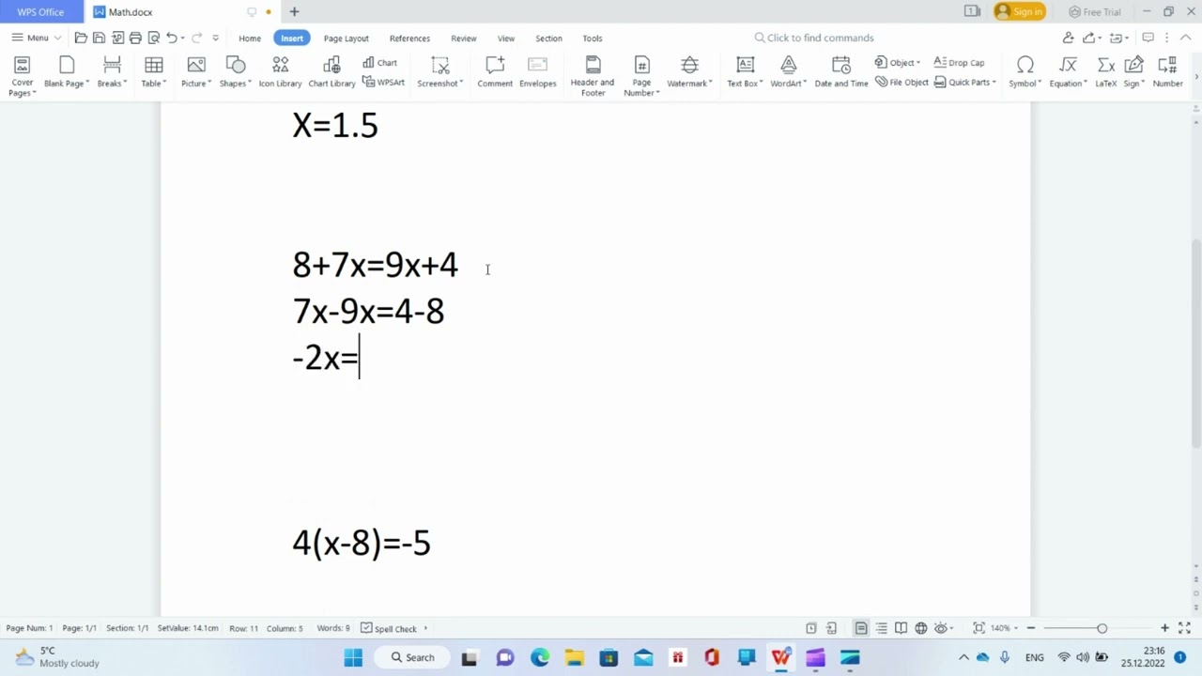The width and height of the screenshot is (1202, 676).
Task: Open the Breaks tool
Action: point(111,73)
